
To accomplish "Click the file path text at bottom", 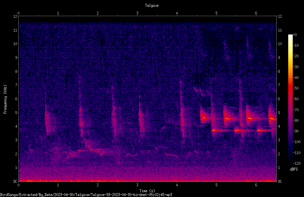I will [x=86, y=195].
